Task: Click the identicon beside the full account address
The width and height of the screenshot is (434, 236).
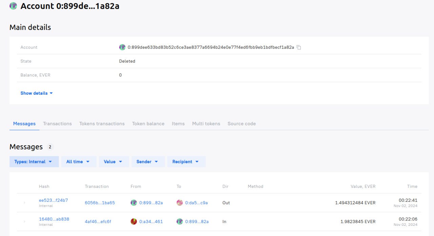Action: point(122,48)
